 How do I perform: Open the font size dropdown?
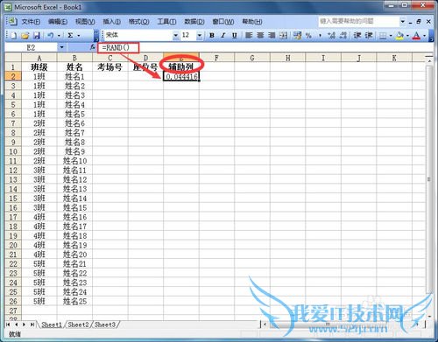point(200,36)
